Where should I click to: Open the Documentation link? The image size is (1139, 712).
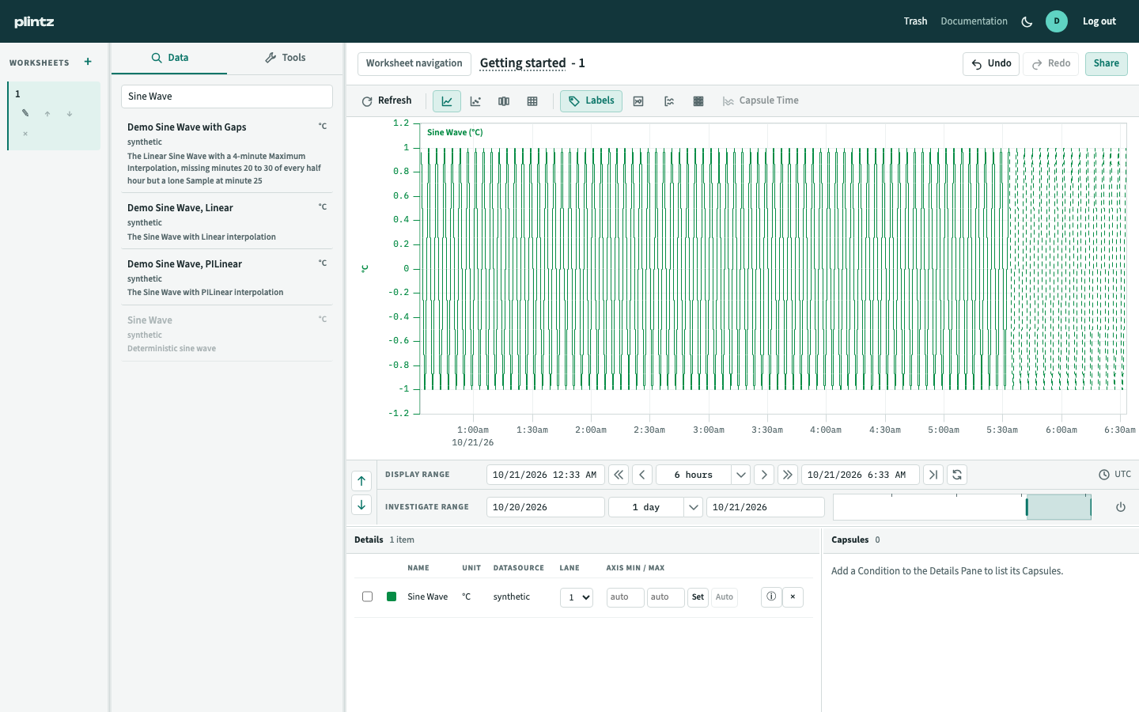click(x=974, y=21)
